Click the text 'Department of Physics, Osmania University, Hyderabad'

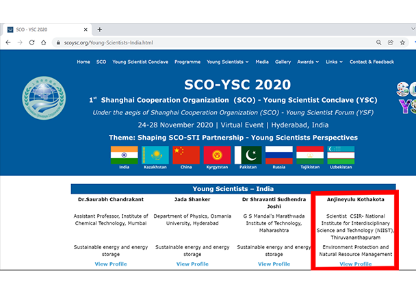(x=192, y=220)
